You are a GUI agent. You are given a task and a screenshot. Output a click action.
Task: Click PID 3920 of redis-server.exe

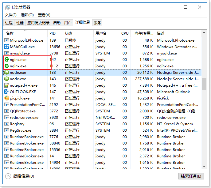tap(54, 118)
